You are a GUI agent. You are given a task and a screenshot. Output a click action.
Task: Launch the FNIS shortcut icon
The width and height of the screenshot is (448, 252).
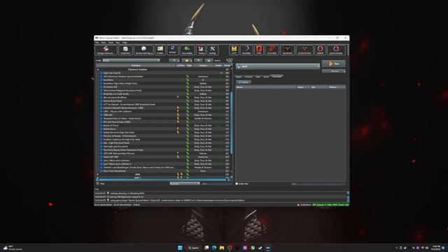pyautogui.click(x=259, y=50)
